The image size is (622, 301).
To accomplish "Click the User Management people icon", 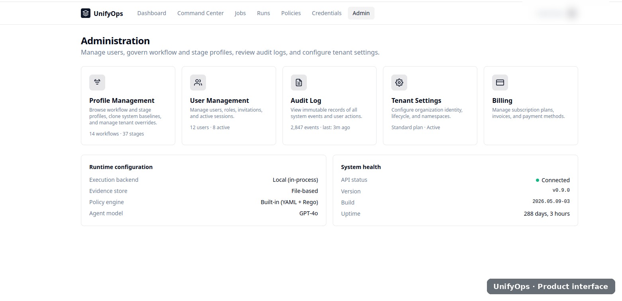I will pyautogui.click(x=198, y=83).
